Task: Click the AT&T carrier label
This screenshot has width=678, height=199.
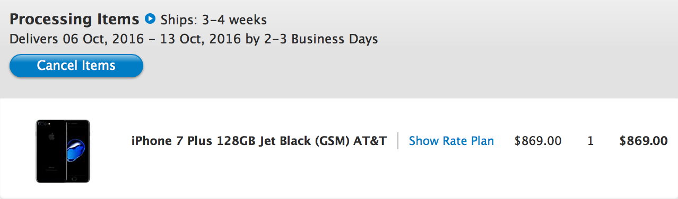Action: coord(370,141)
